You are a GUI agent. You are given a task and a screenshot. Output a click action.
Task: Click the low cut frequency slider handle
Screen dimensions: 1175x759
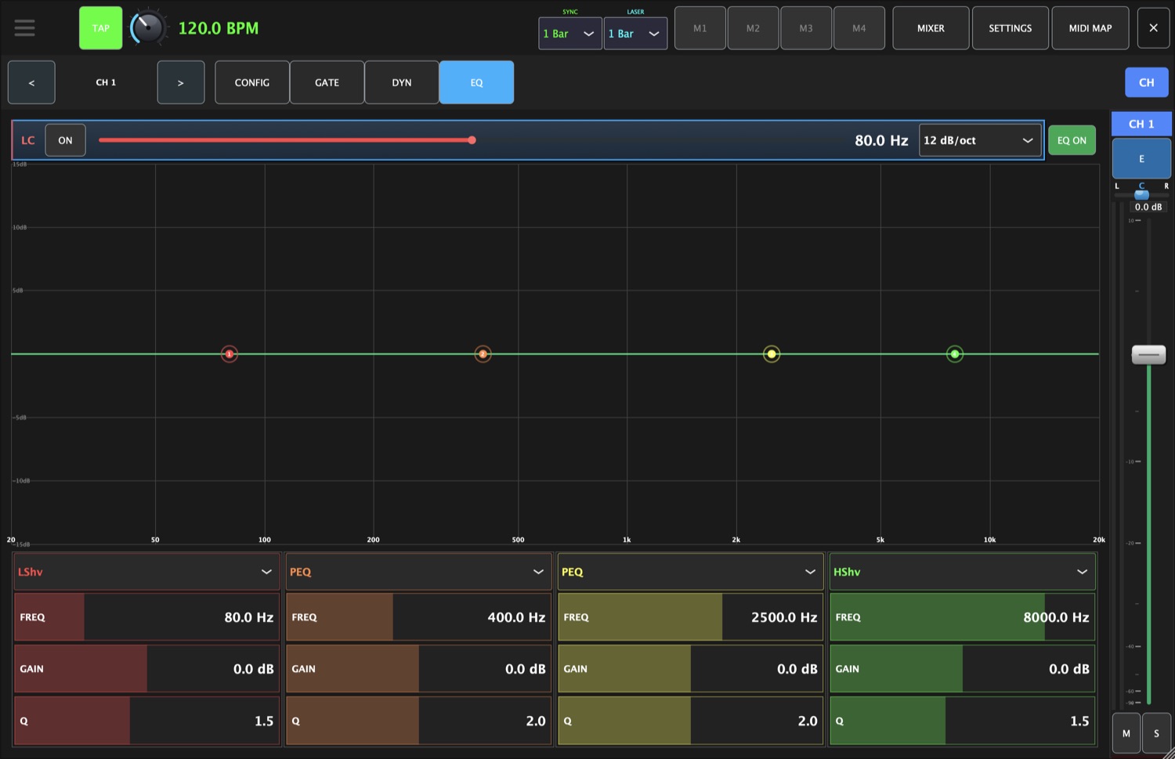472,140
